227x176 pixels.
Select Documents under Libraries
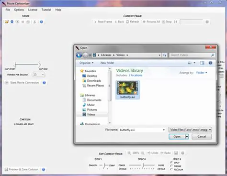(x=92, y=100)
